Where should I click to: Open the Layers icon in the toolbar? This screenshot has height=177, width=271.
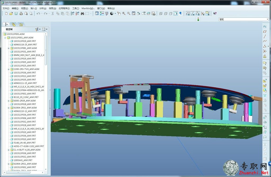(148, 13)
